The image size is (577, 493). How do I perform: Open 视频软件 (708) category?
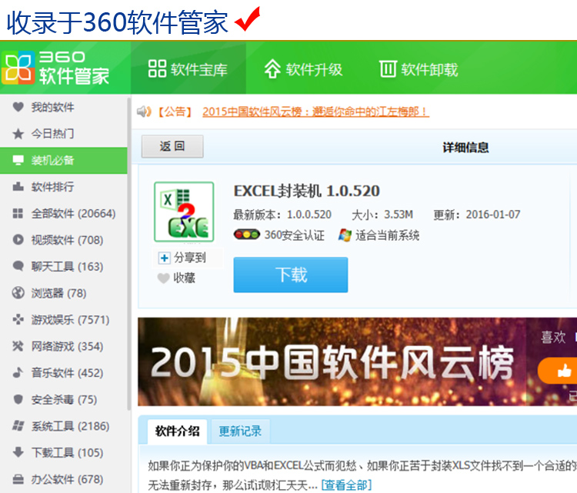(x=64, y=240)
